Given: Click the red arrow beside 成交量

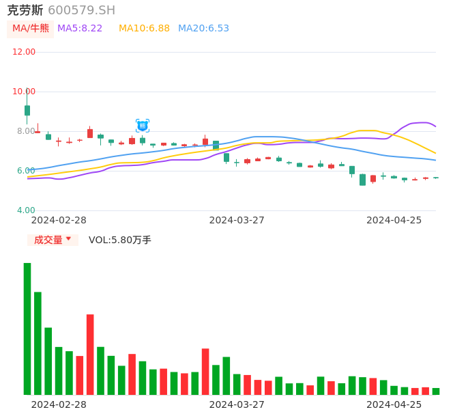Looking at the screenshot, I should point(68,239).
